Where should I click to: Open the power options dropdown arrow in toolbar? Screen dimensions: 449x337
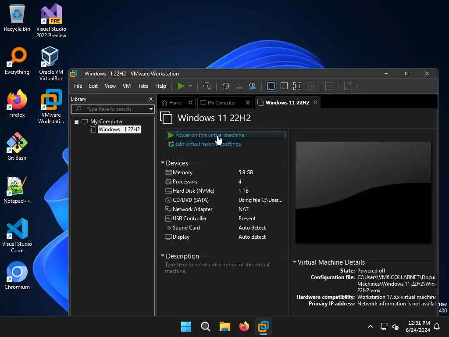(190, 86)
